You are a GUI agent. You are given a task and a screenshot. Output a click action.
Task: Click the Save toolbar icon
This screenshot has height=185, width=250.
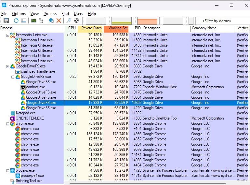point(6,21)
